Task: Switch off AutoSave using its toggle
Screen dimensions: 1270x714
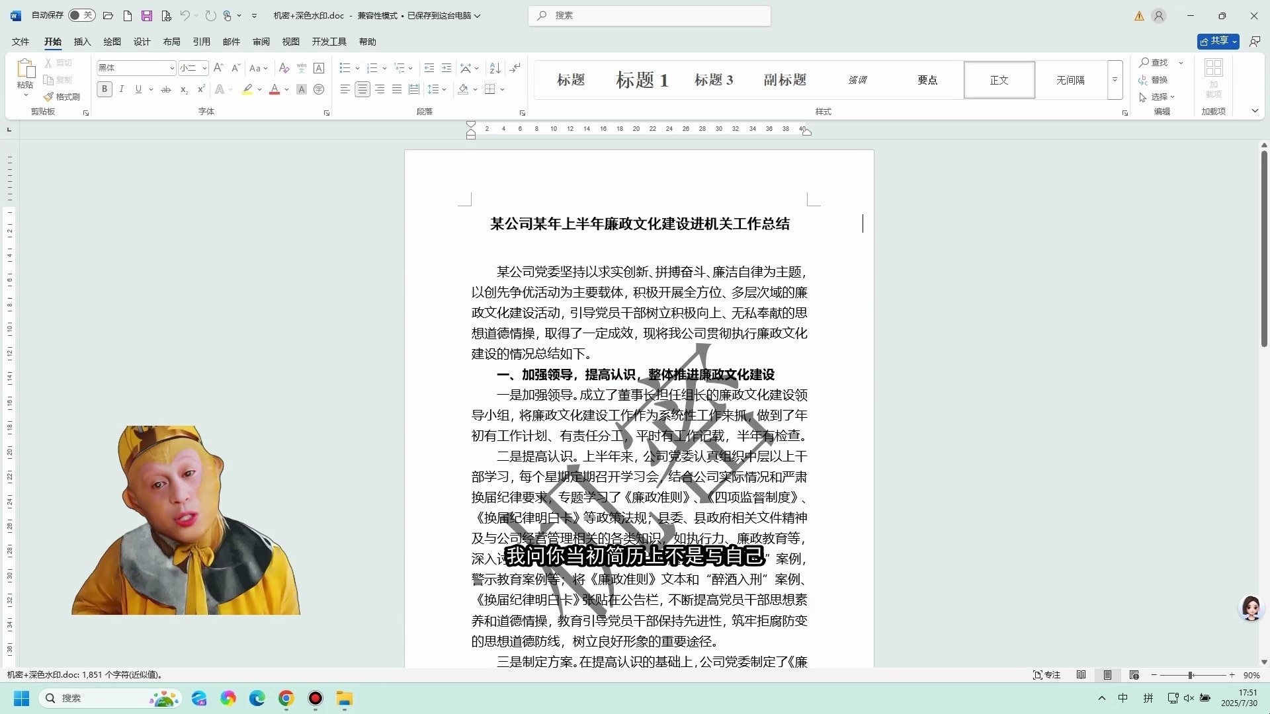Action: [81, 15]
